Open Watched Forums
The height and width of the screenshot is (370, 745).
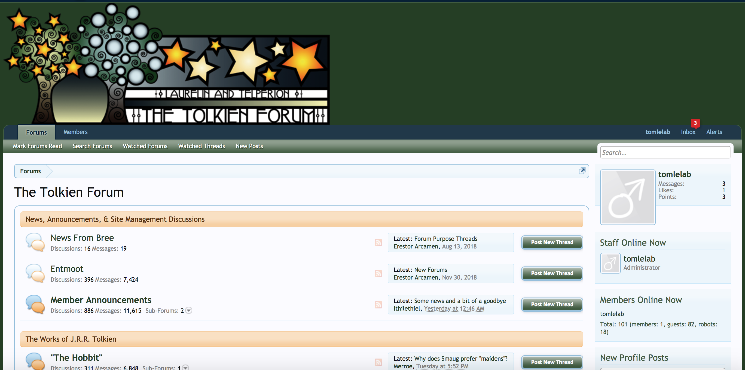(x=145, y=146)
